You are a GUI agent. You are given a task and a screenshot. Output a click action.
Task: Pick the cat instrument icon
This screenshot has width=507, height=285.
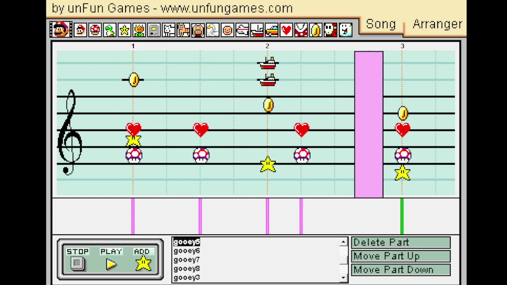[183, 30]
